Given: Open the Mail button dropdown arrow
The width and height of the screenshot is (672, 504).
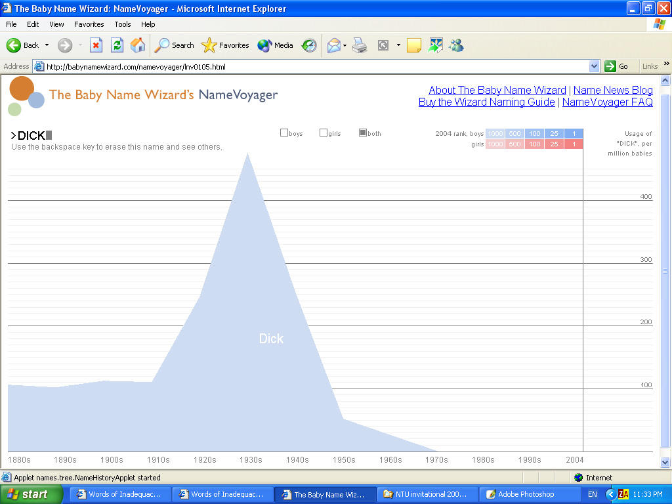Looking at the screenshot, I should [345, 45].
